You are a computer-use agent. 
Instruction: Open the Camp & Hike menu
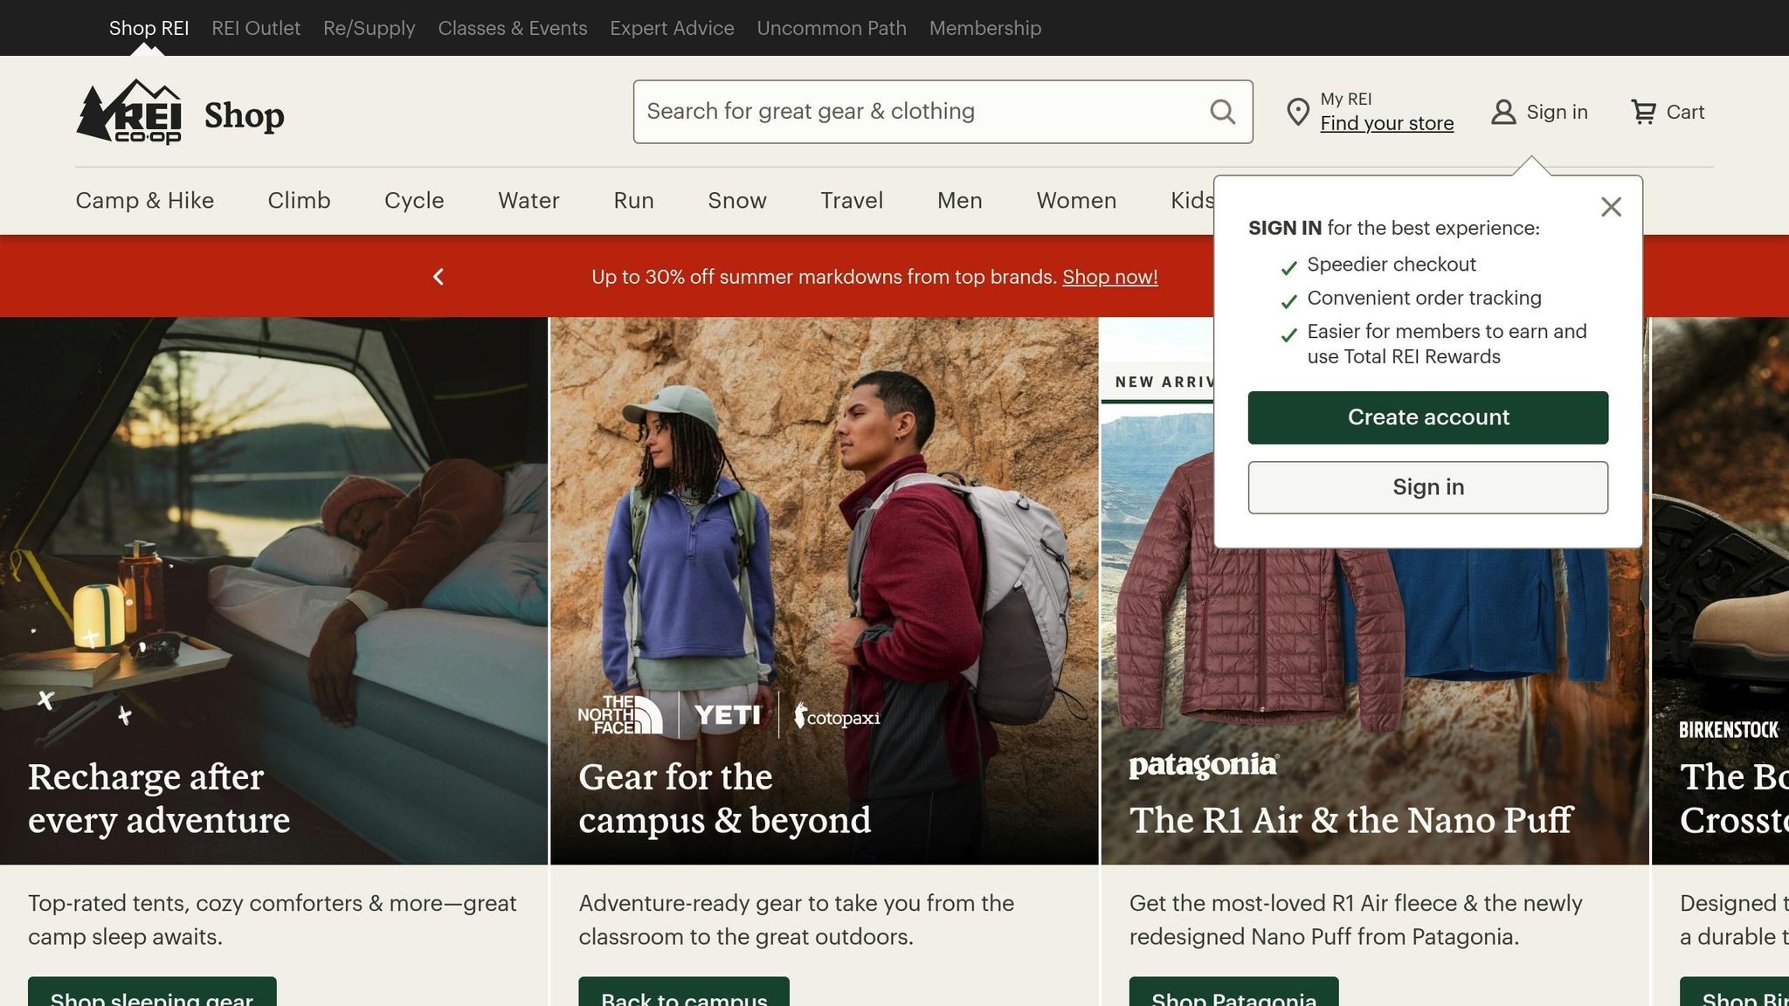(145, 201)
